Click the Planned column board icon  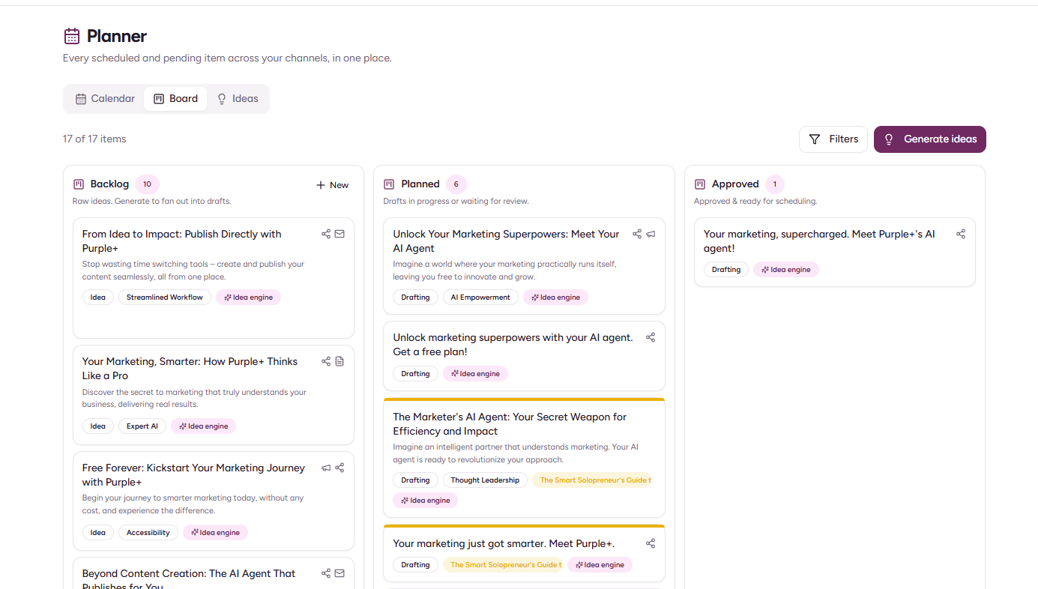389,184
